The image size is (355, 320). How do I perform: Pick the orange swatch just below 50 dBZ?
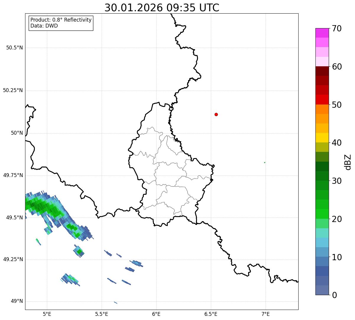tap(322, 109)
